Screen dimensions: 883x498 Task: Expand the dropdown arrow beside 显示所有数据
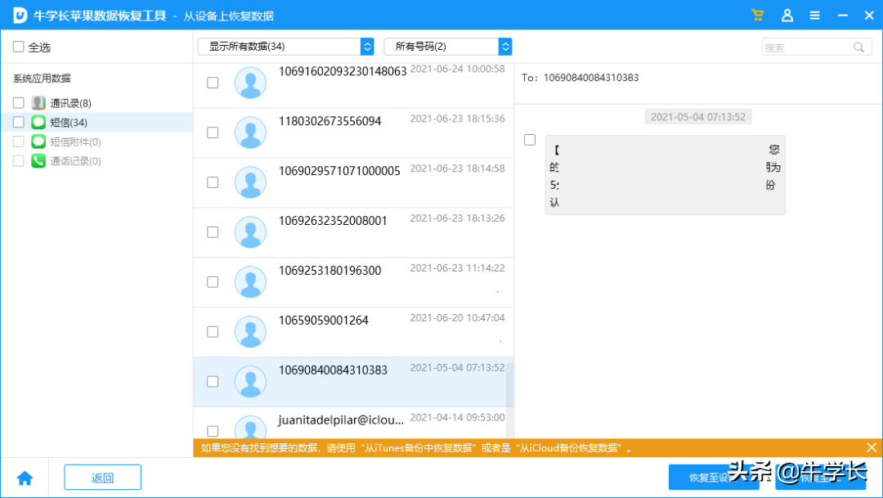pos(367,47)
